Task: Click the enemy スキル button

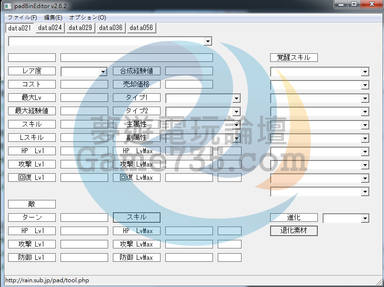Action: pos(136,218)
